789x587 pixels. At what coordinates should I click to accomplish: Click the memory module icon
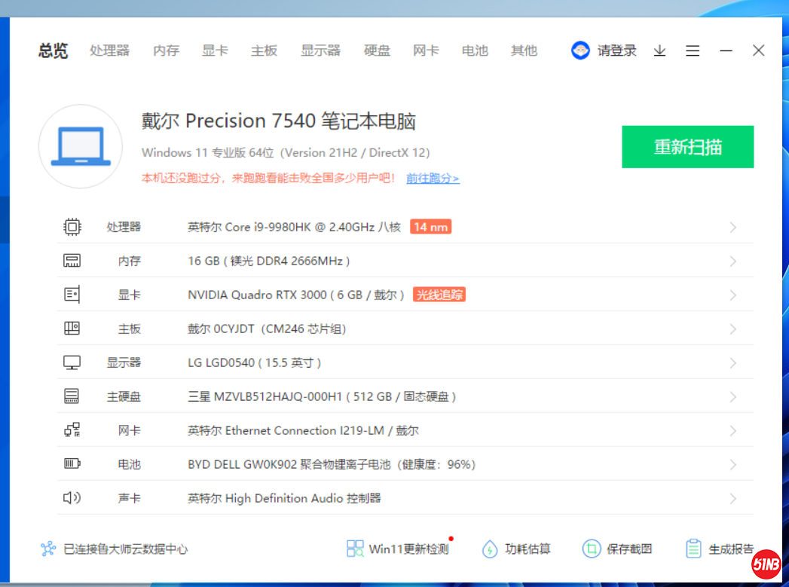pyautogui.click(x=72, y=261)
